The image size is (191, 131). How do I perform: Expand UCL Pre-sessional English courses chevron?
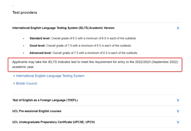click(178, 111)
